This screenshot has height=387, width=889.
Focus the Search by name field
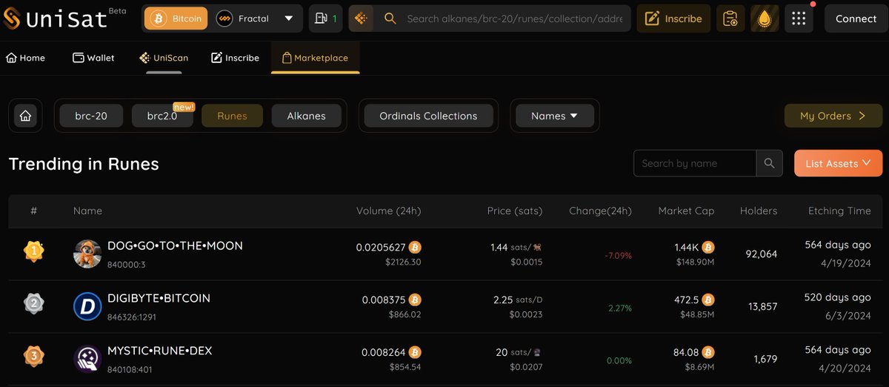point(695,163)
